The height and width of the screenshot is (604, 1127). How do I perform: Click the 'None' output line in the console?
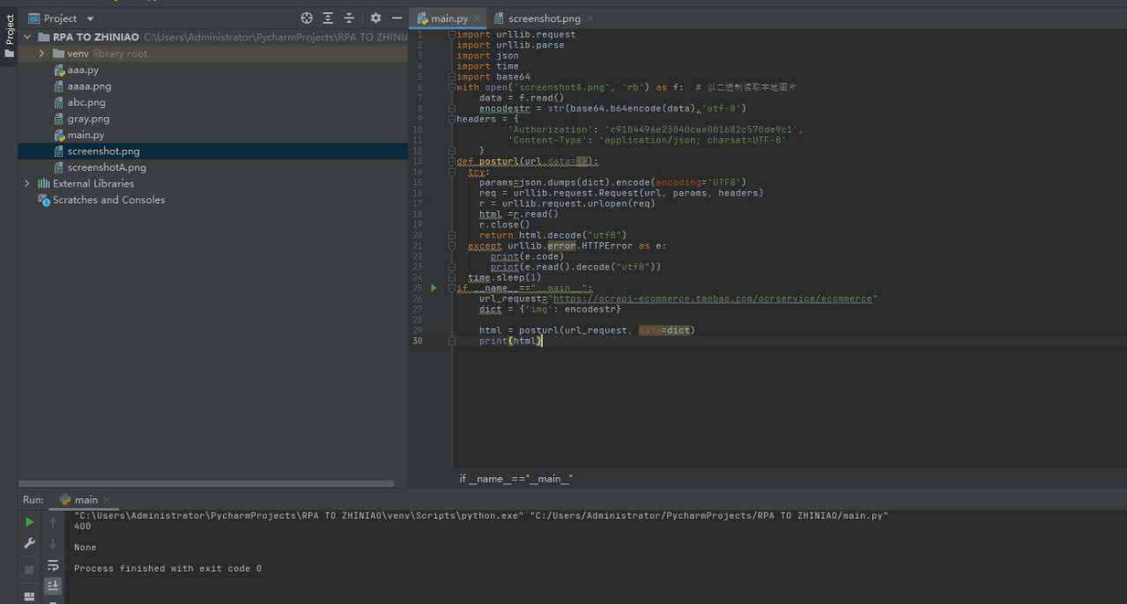coord(85,548)
